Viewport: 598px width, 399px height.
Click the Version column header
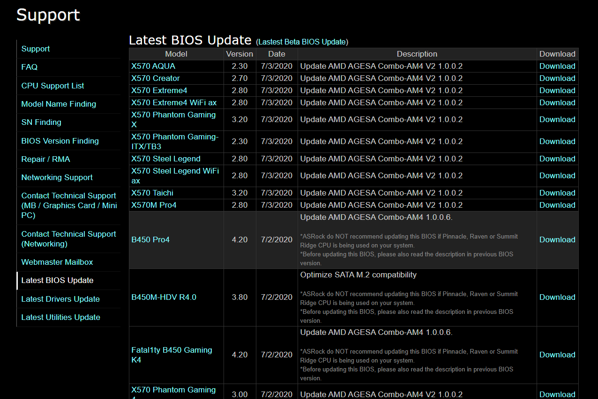coord(239,54)
